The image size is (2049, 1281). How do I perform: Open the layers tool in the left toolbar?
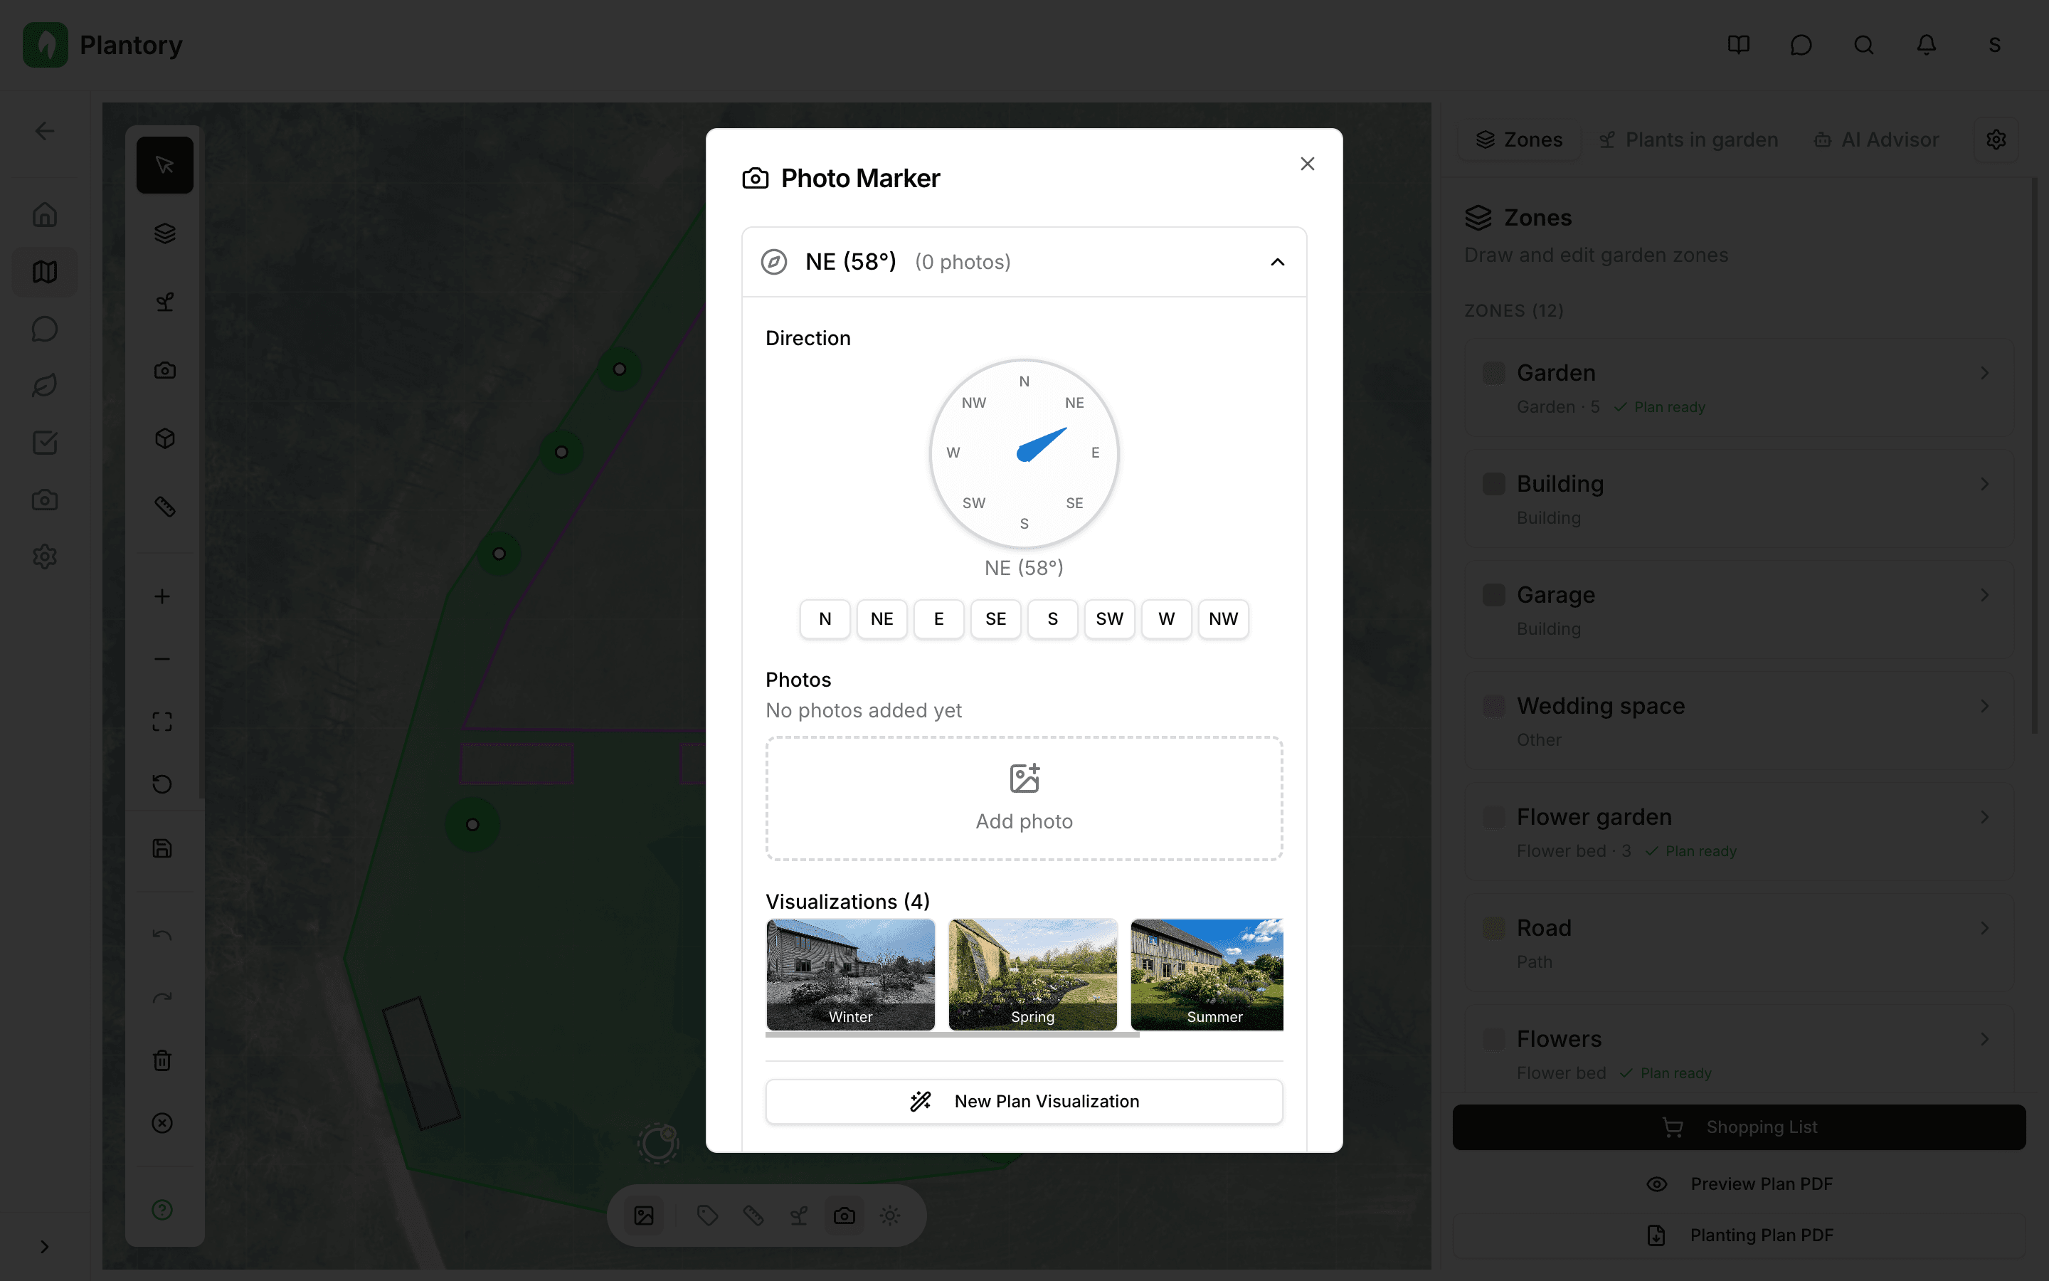[164, 233]
